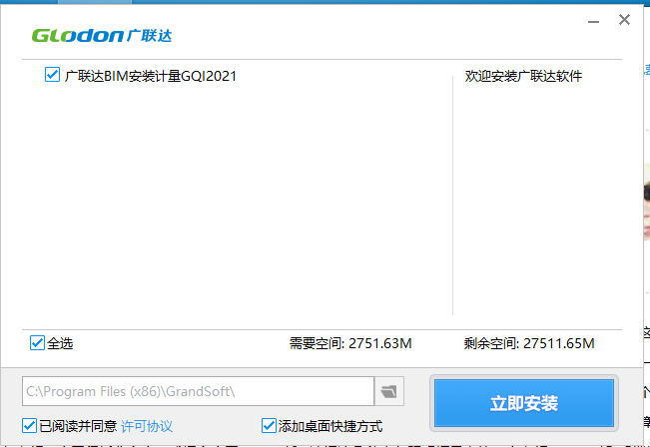The height and width of the screenshot is (447, 650).
Task: Click the 剩余空间: 27511.65M text
Action: tap(529, 343)
